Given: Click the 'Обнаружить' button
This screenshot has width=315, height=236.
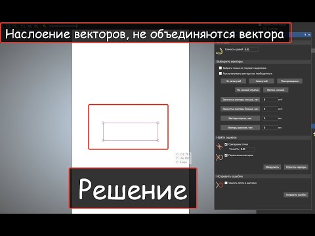Looking at the screenshot, I should click(x=272, y=167).
